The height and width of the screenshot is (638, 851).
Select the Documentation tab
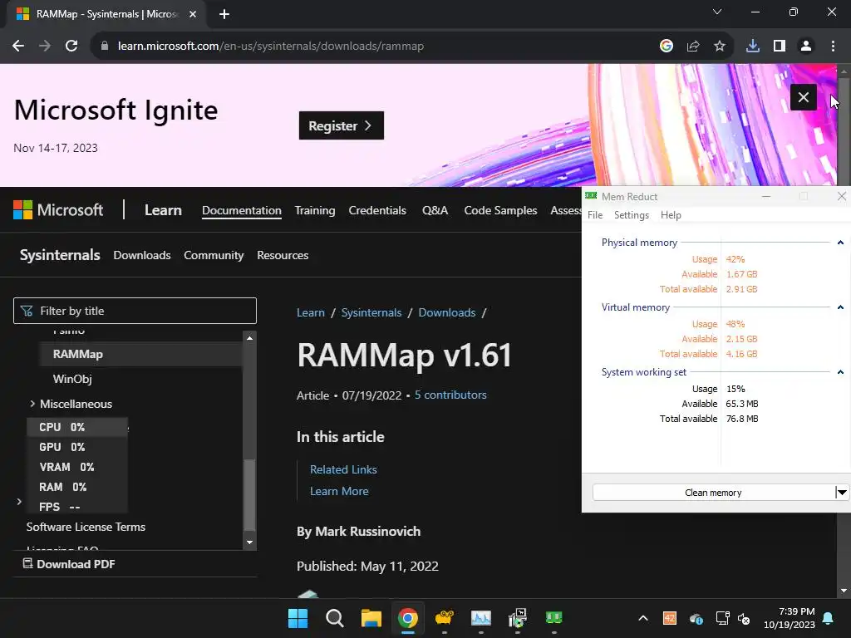pyautogui.click(x=242, y=210)
